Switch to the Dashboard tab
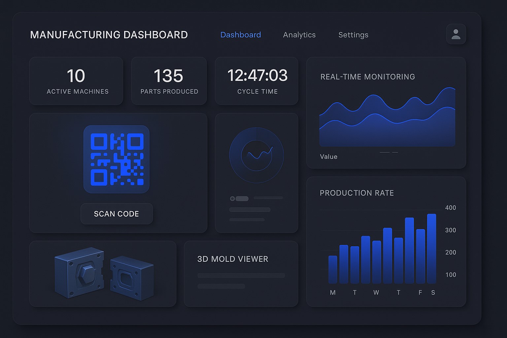Screen dimensions: 507x338 tap(241, 35)
